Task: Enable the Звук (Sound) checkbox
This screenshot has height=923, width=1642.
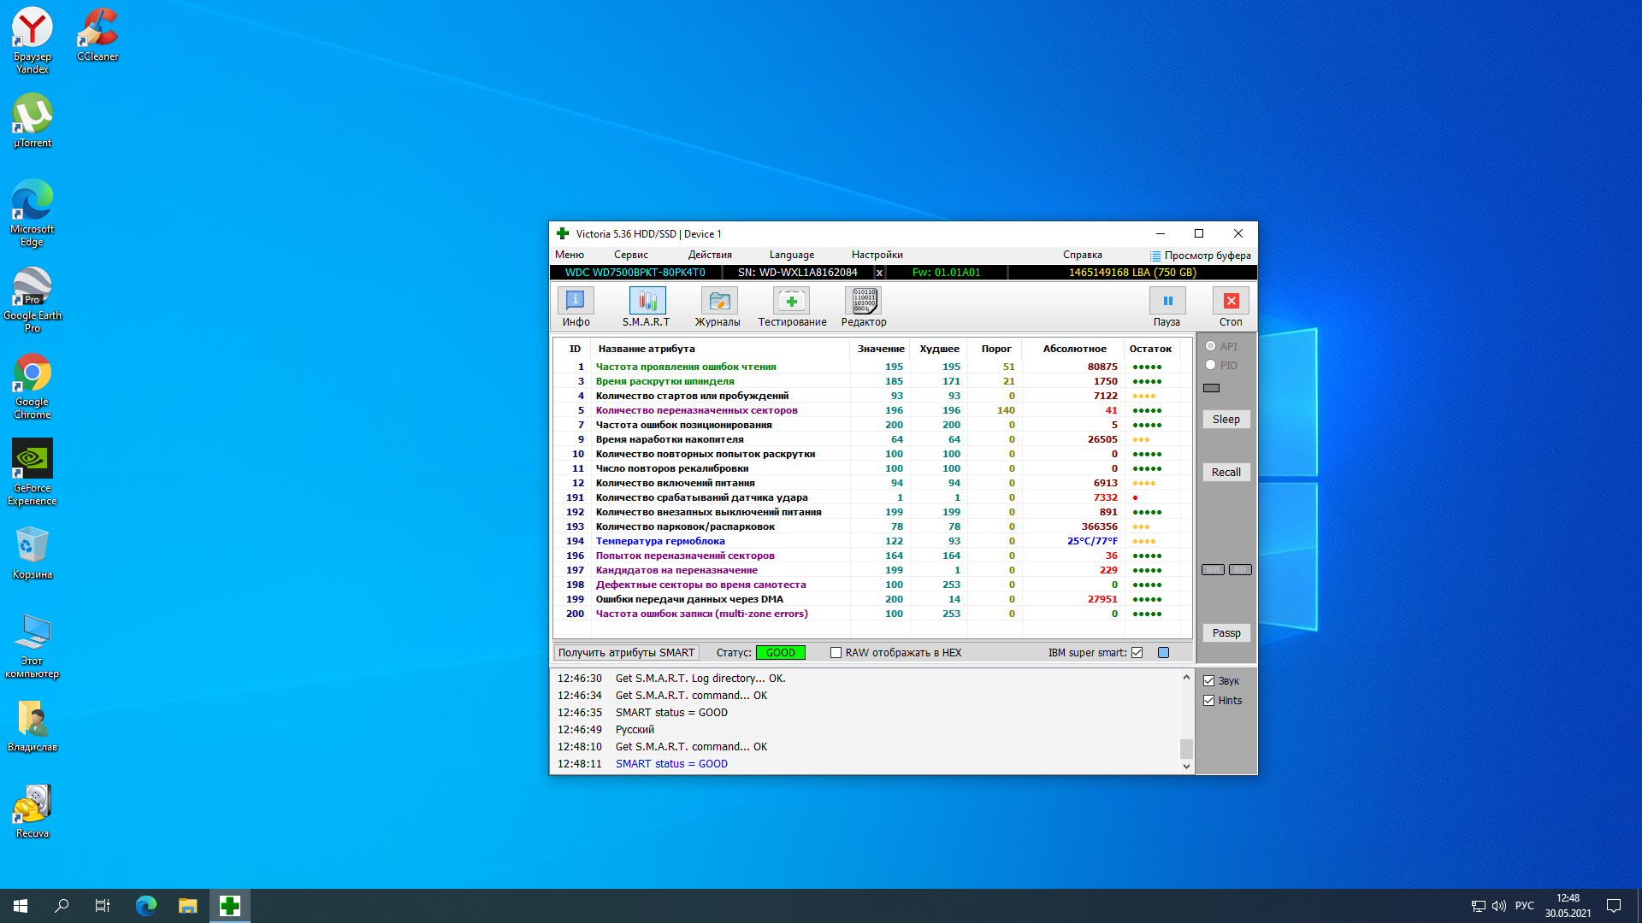Action: (x=1209, y=680)
